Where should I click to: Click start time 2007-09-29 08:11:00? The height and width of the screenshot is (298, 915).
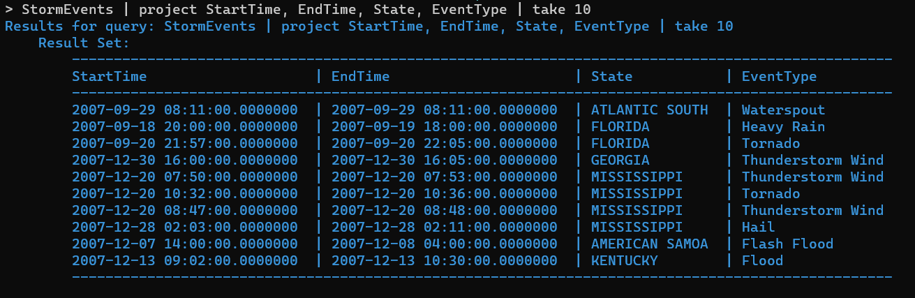tap(185, 110)
